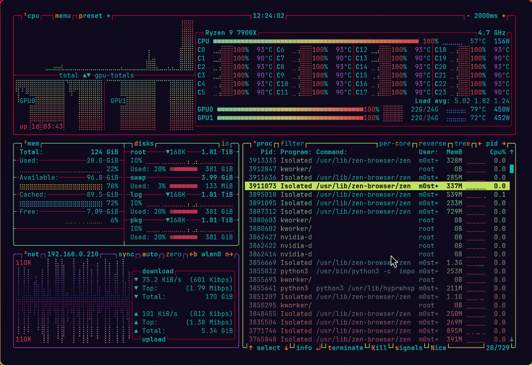This screenshot has width=532, height=365.
Task: Click the wlan0 interface selector
Action: point(211,254)
